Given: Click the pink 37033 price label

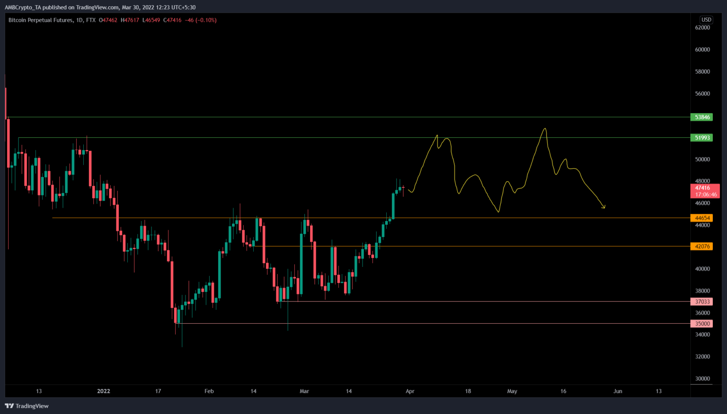Looking at the screenshot, I should click(703, 301).
